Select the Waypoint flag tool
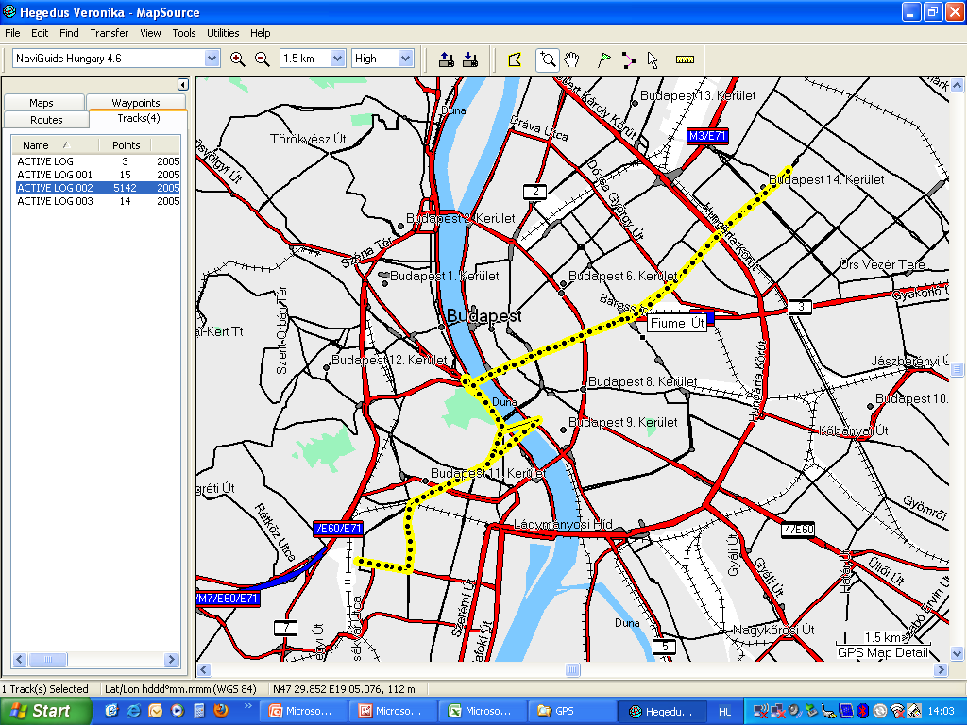 tap(604, 59)
